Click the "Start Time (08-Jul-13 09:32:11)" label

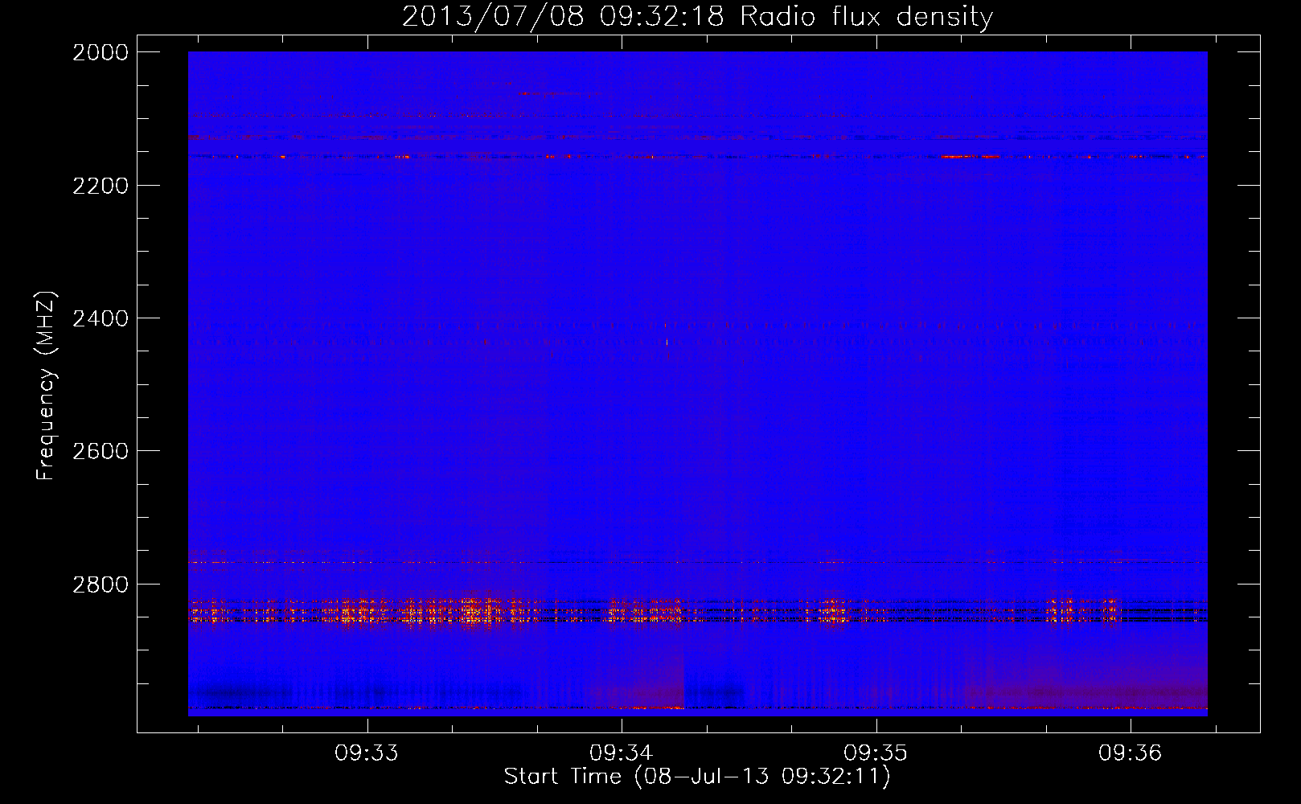698,777
